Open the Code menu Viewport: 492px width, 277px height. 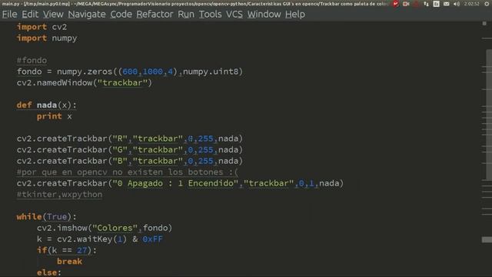(x=121, y=15)
